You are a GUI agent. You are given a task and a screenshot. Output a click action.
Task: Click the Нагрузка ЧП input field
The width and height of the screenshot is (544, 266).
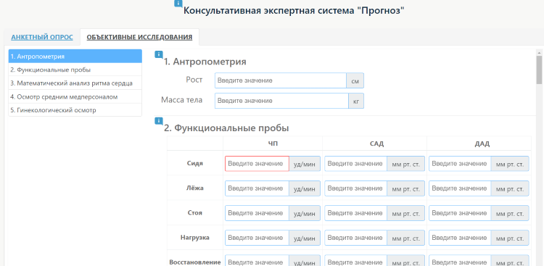point(257,238)
